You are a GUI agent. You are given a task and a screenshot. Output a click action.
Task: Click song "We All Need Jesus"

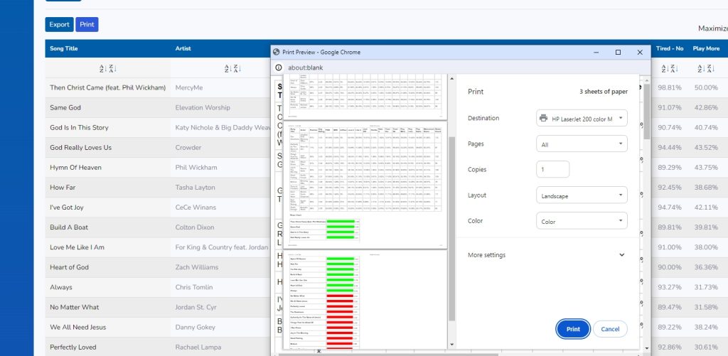(78, 327)
